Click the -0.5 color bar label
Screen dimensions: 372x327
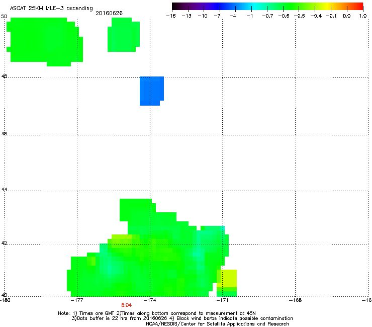[x=300, y=16]
